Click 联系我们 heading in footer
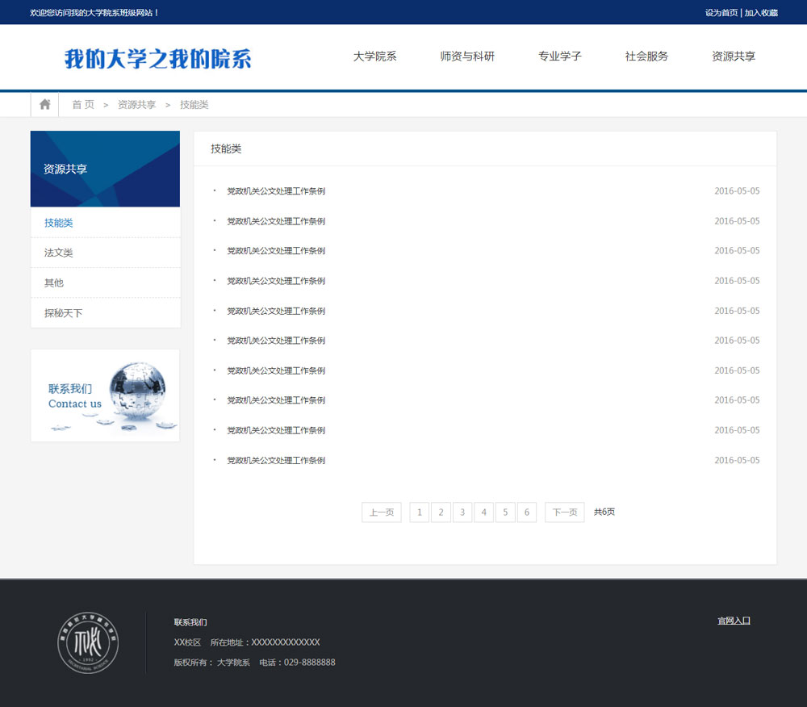 [190, 622]
